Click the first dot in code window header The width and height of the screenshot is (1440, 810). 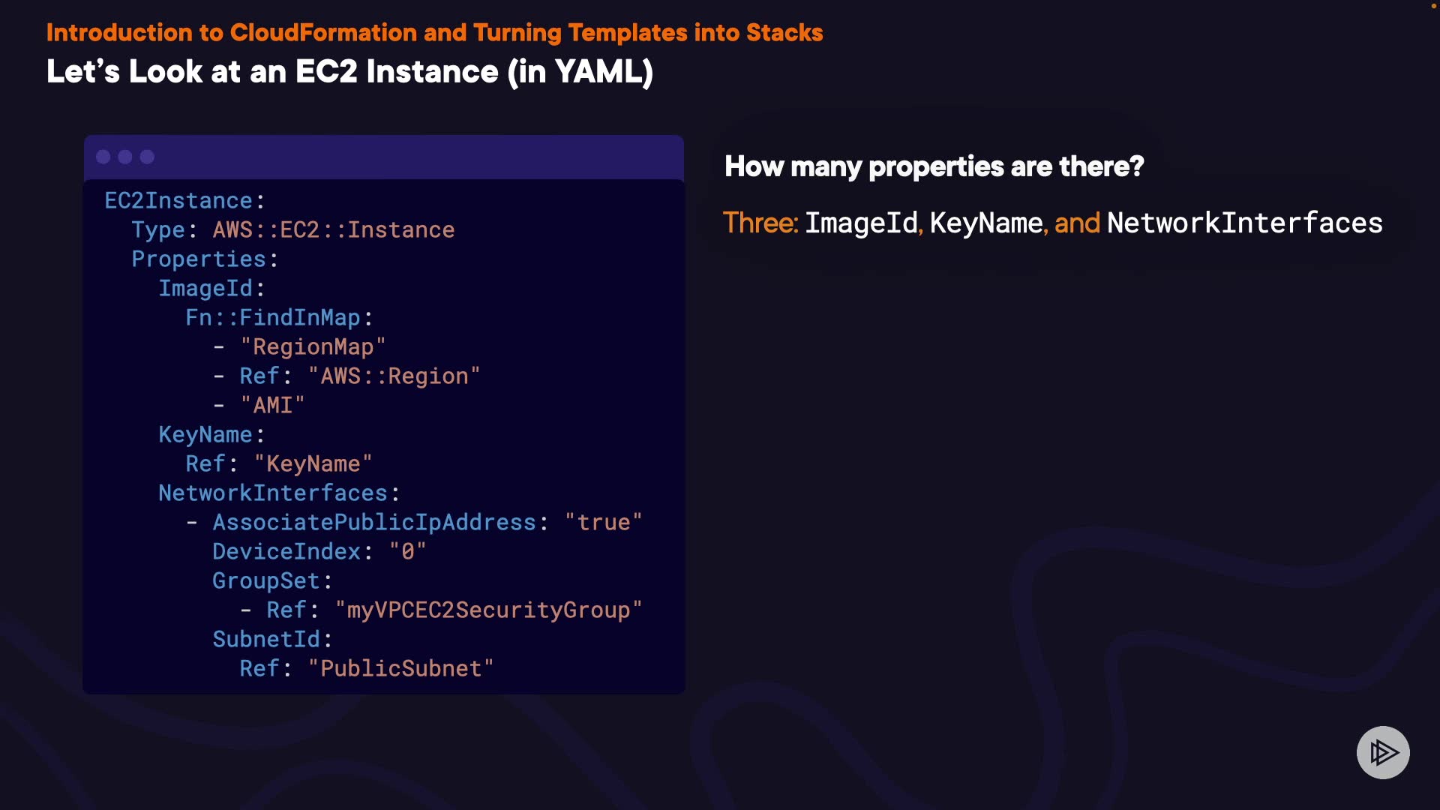(x=103, y=157)
